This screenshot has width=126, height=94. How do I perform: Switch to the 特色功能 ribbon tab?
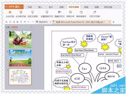coord(108,7)
